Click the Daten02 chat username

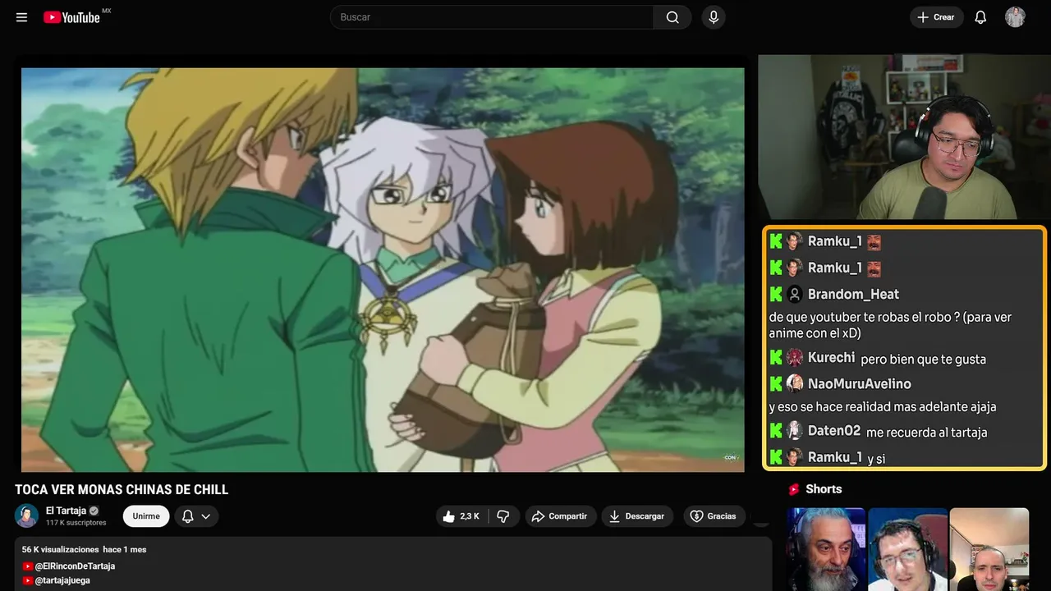point(834,431)
